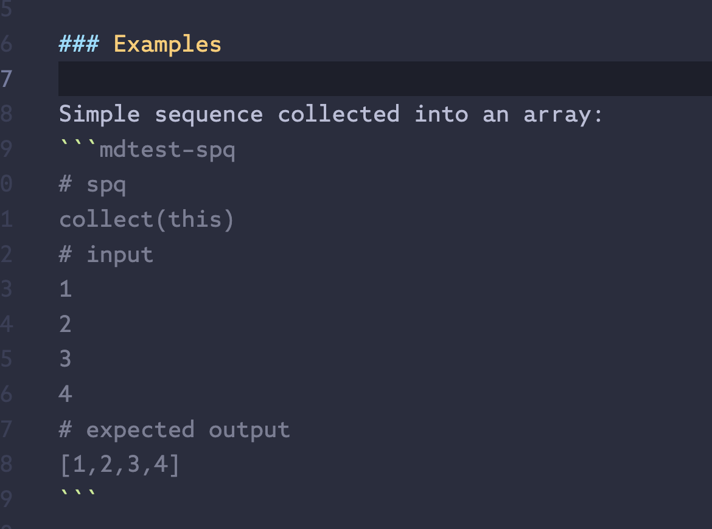Click the word 'Simple' in the sentence
The width and height of the screenshot is (712, 529).
tap(99, 114)
